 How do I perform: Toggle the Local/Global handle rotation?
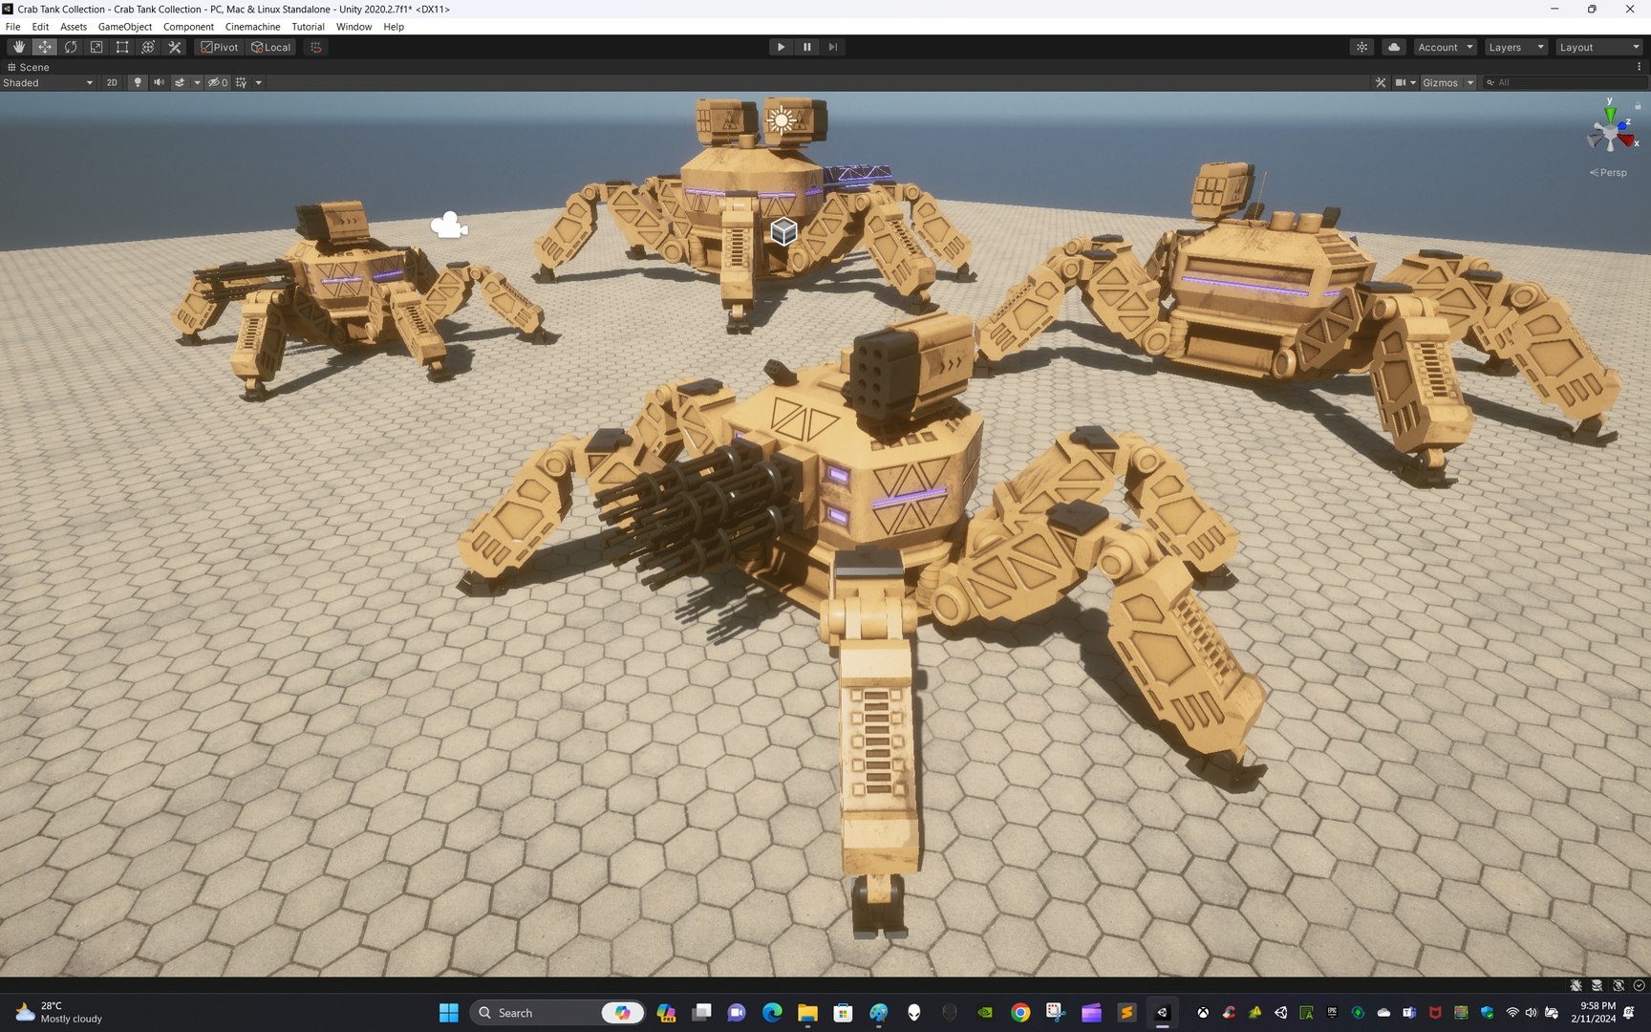pyautogui.click(x=271, y=47)
